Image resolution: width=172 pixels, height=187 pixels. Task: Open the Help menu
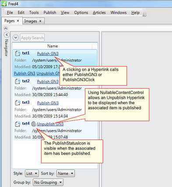[x=135, y=13]
